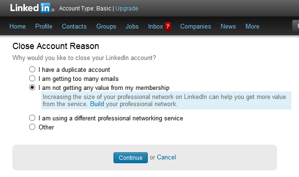The height and width of the screenshot is (177, 299).
Task: Select "I have a duplicate account" radio button
Action: point(32,69)
